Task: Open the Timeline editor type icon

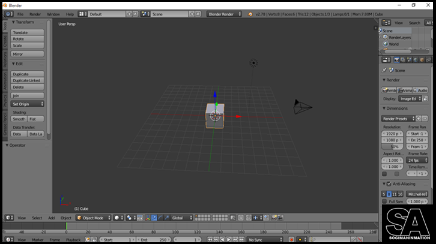Action: point(8,240)
